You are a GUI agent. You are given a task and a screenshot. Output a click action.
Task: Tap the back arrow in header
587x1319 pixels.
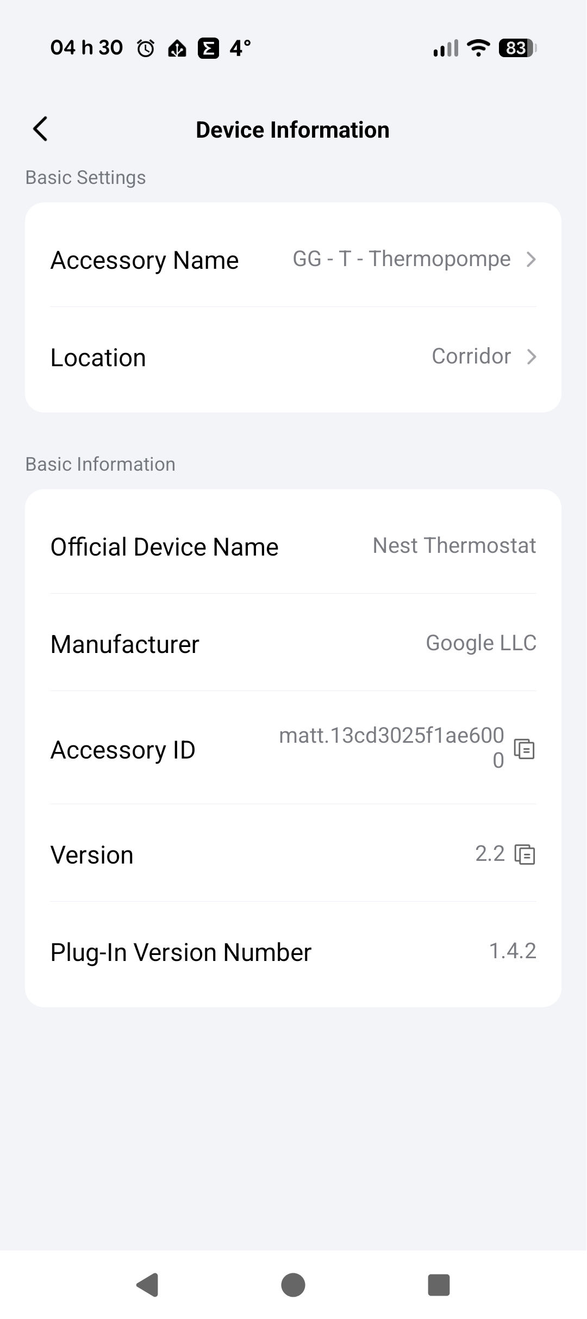tap(41, 130)
